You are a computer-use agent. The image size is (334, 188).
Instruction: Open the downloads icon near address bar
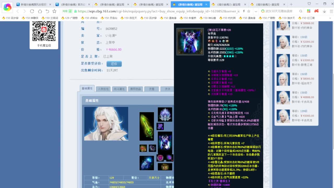pos(324,12)
